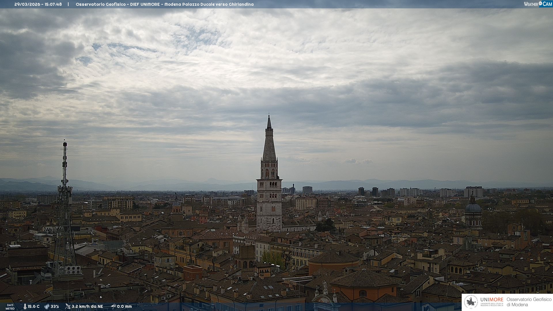553x311 pixels.
Task: Click the rain umbrella precipitation icon
Action: 113,306
